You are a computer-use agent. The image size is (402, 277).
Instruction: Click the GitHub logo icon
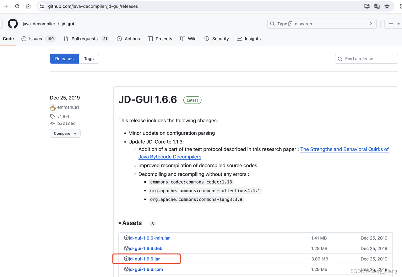pyautogui.click(x=13, y=24)
